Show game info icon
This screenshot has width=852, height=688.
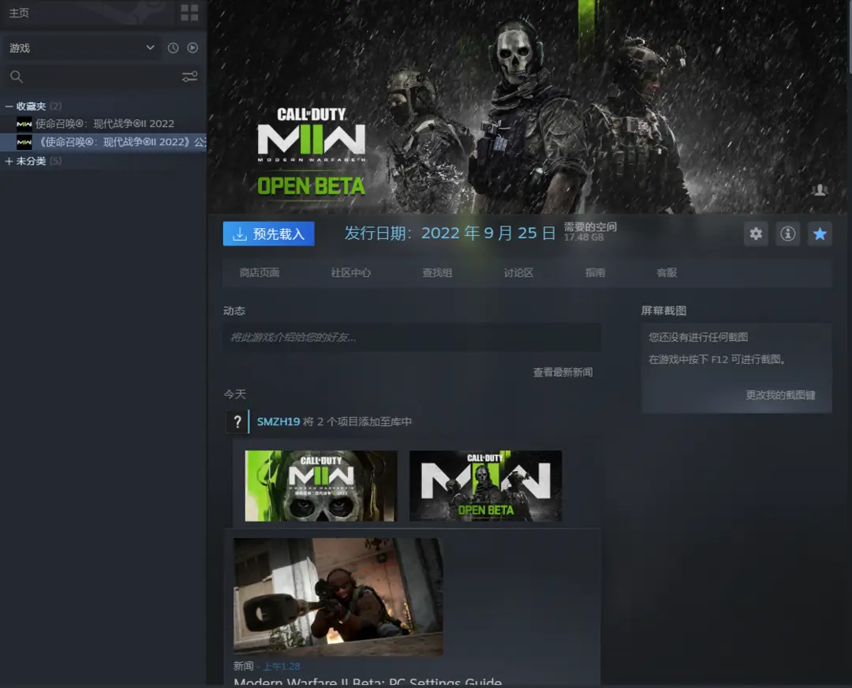[x=788, y=234]
